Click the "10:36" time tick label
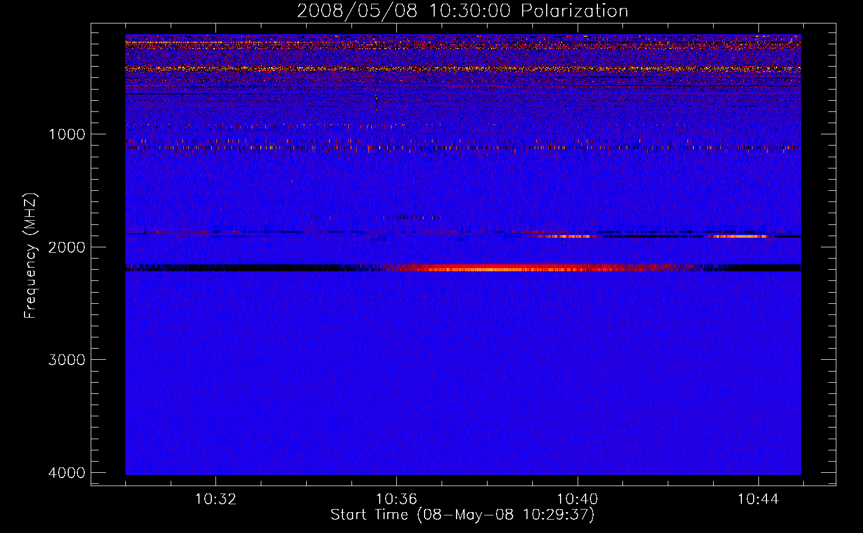The width and height of the screenshot is (863, 533). pos(396,499)
